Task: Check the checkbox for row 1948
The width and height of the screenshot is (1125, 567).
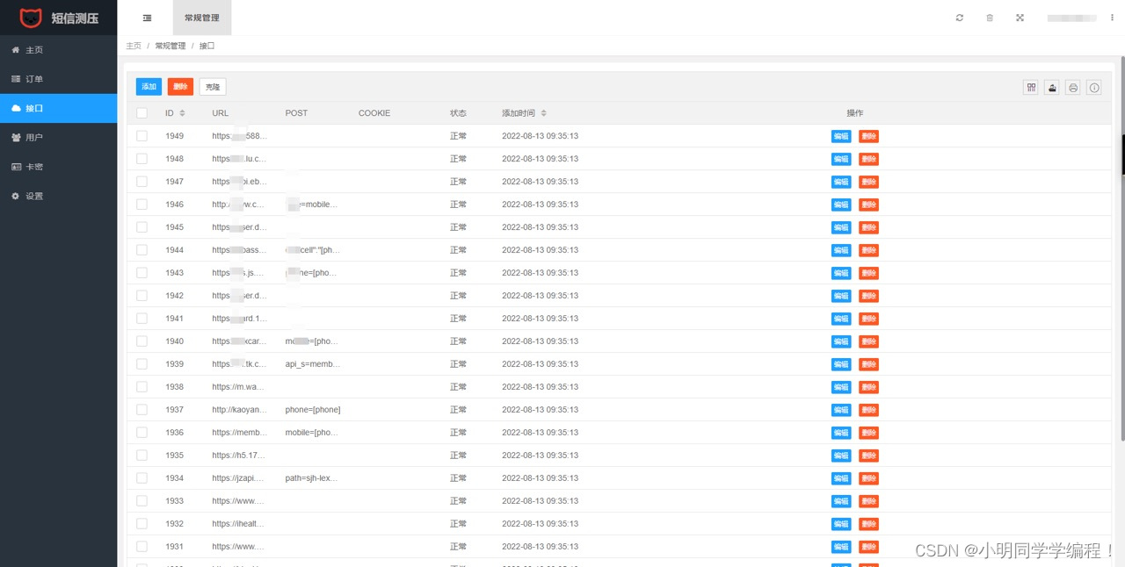Action: (142, 159)
